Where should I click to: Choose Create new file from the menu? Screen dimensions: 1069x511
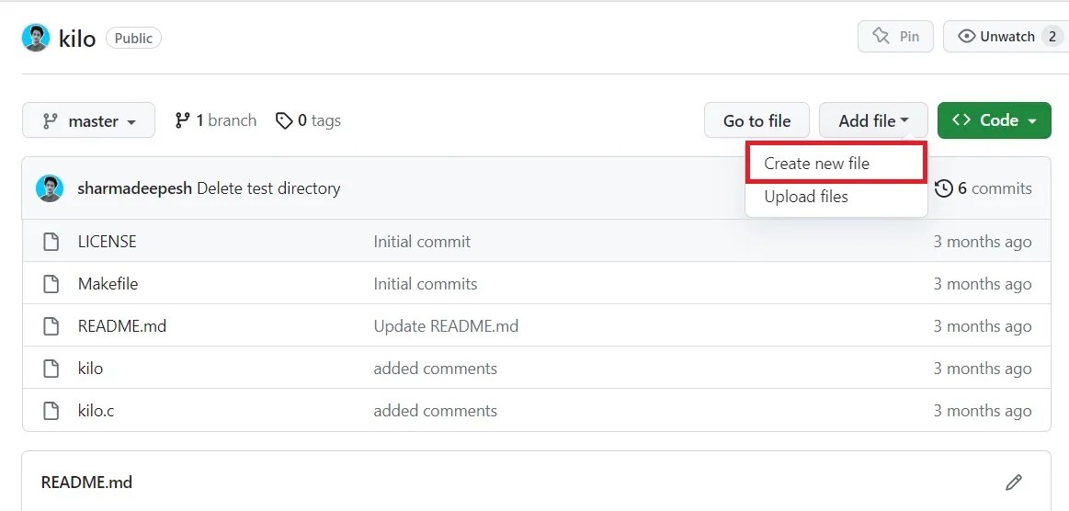click(x=836, y=164)
